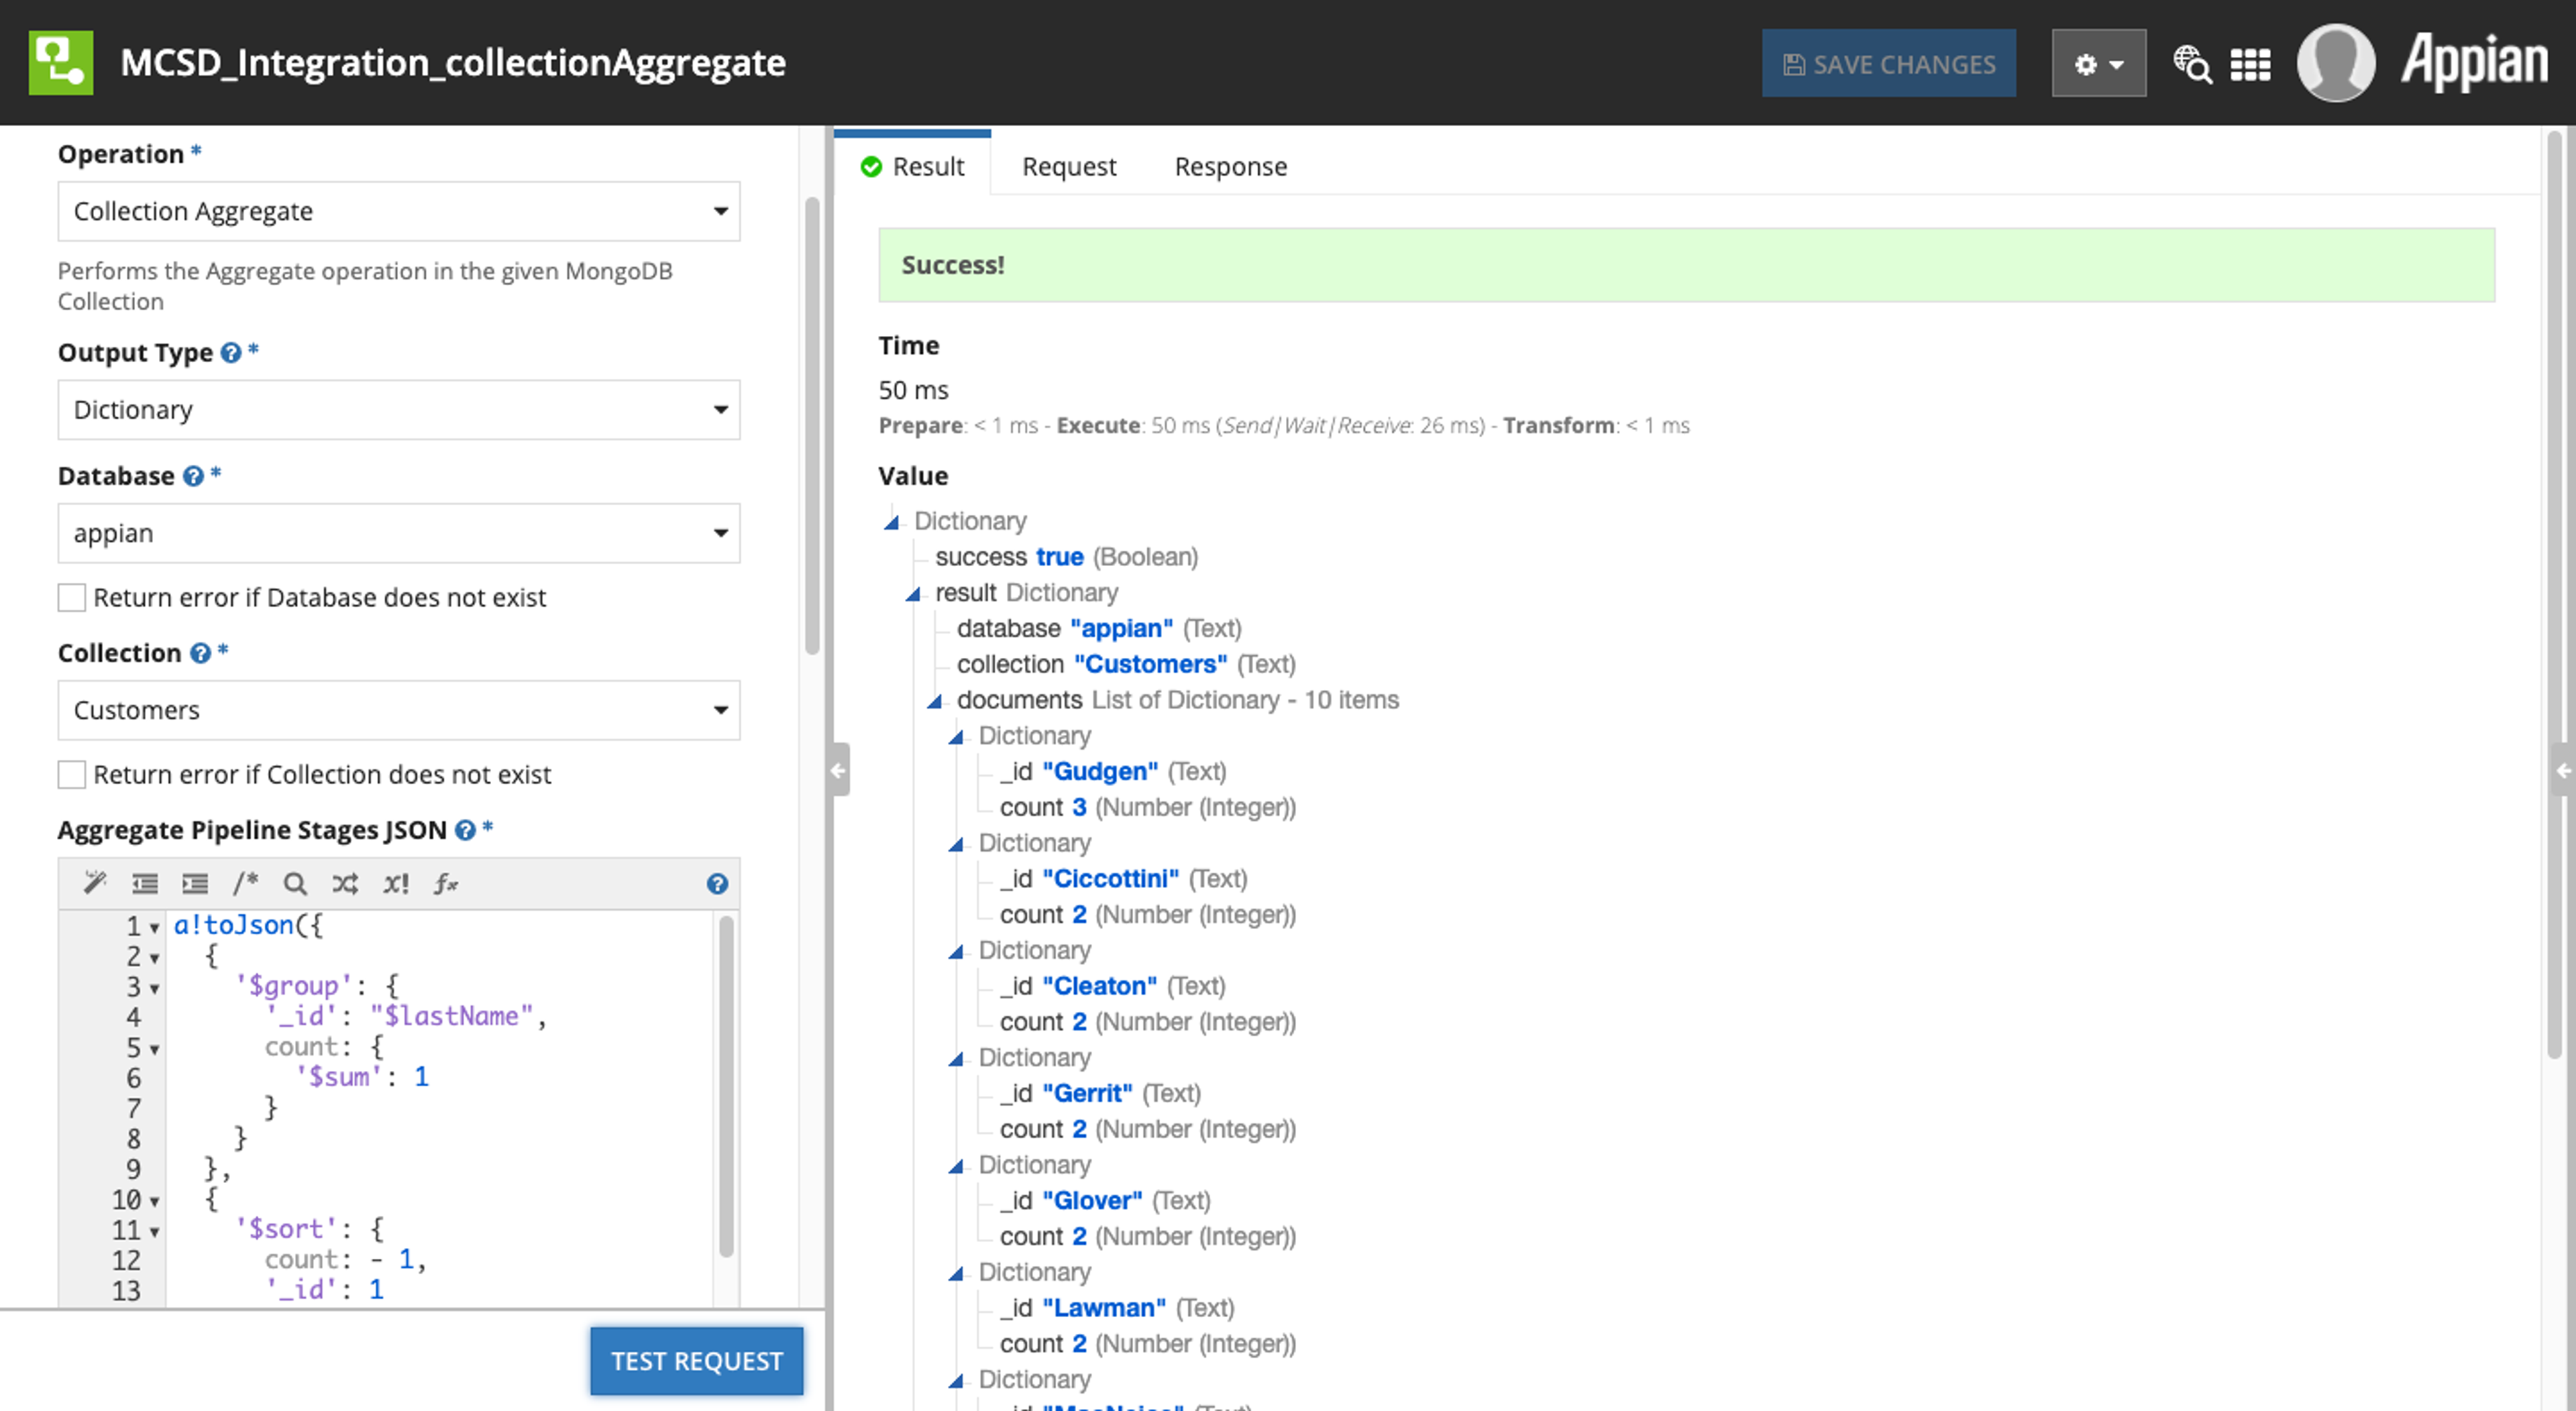Image resolution: width=2576 pixels, height=1411 pixels.
Task: Click the Appian logo
Action: pos(2475,62)
